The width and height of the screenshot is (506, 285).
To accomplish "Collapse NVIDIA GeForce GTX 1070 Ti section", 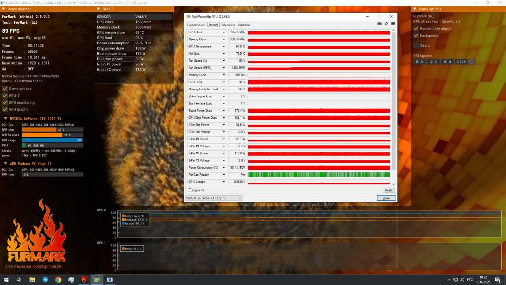I will click(6, 118).
